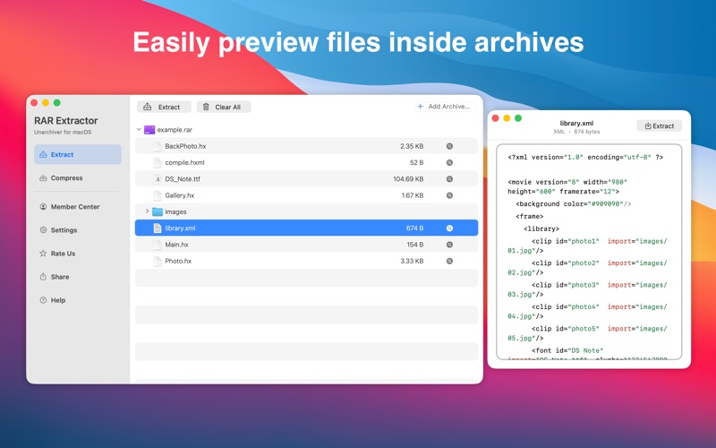Select the Main.hx file name
Screen dimensions: 716x448
click(x=176, y=245)
